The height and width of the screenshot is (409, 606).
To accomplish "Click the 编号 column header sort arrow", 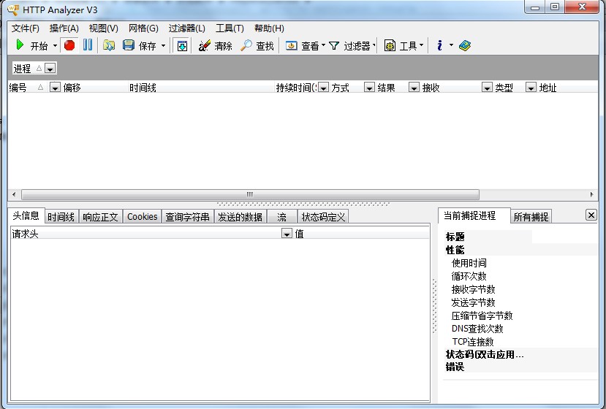I will pos(40,88).
